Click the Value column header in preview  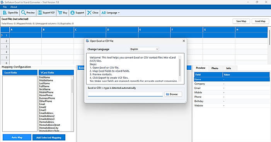[246, 74]
